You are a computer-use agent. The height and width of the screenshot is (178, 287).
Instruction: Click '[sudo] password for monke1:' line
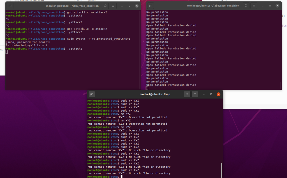tap(28, 42)
